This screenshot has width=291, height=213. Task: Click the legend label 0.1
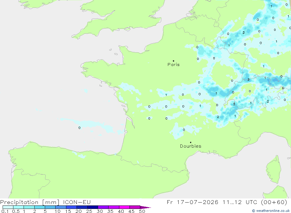pyautogui.click(x=5, y=211)
